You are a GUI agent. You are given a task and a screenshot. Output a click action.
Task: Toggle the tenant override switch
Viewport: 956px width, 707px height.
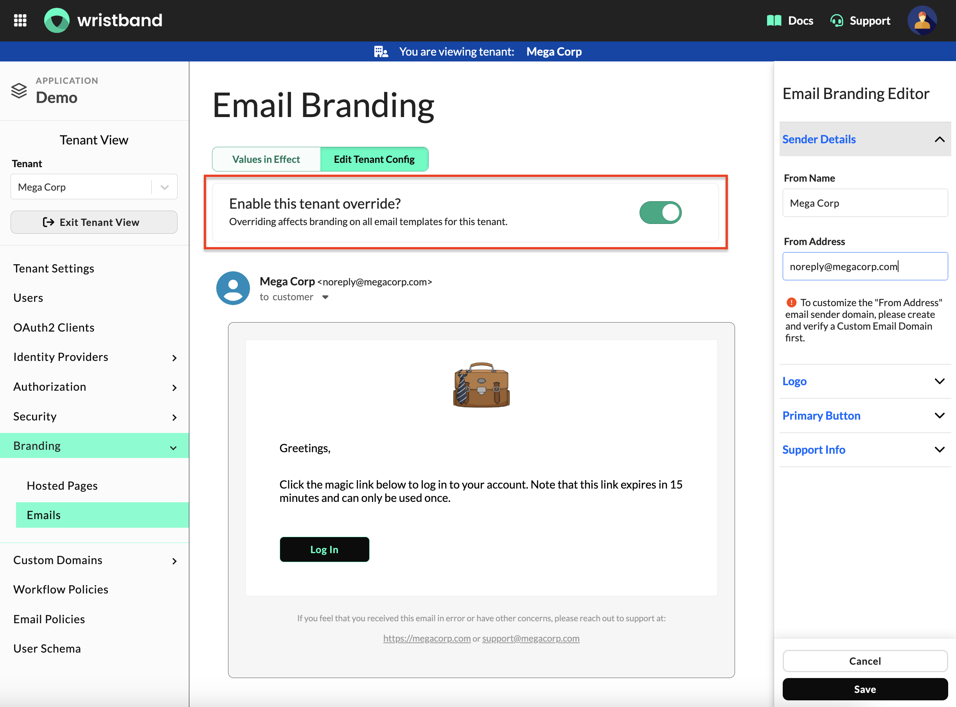[x=660, y=213]
